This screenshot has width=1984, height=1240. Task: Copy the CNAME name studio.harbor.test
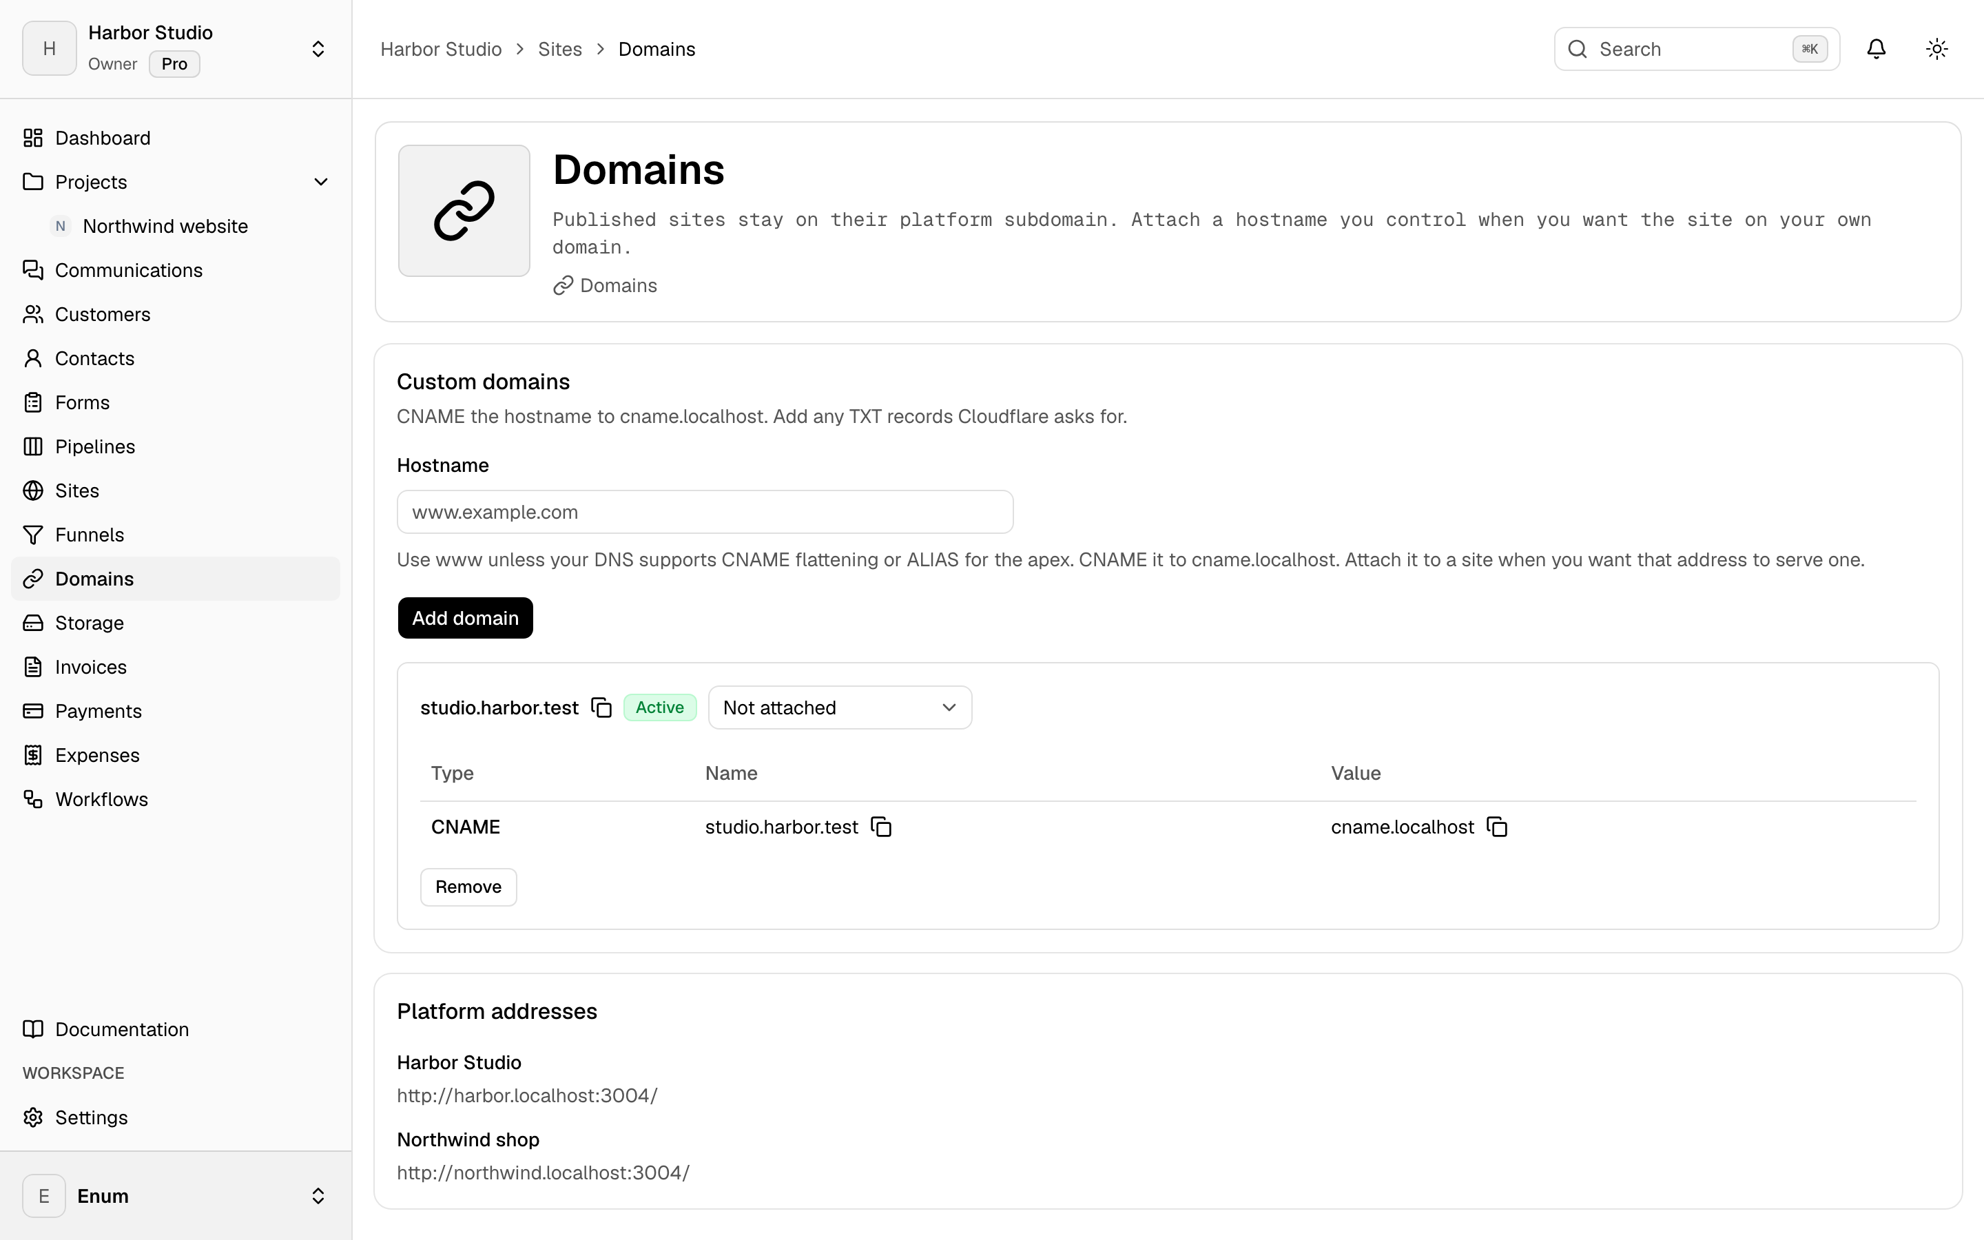point(881,827)
